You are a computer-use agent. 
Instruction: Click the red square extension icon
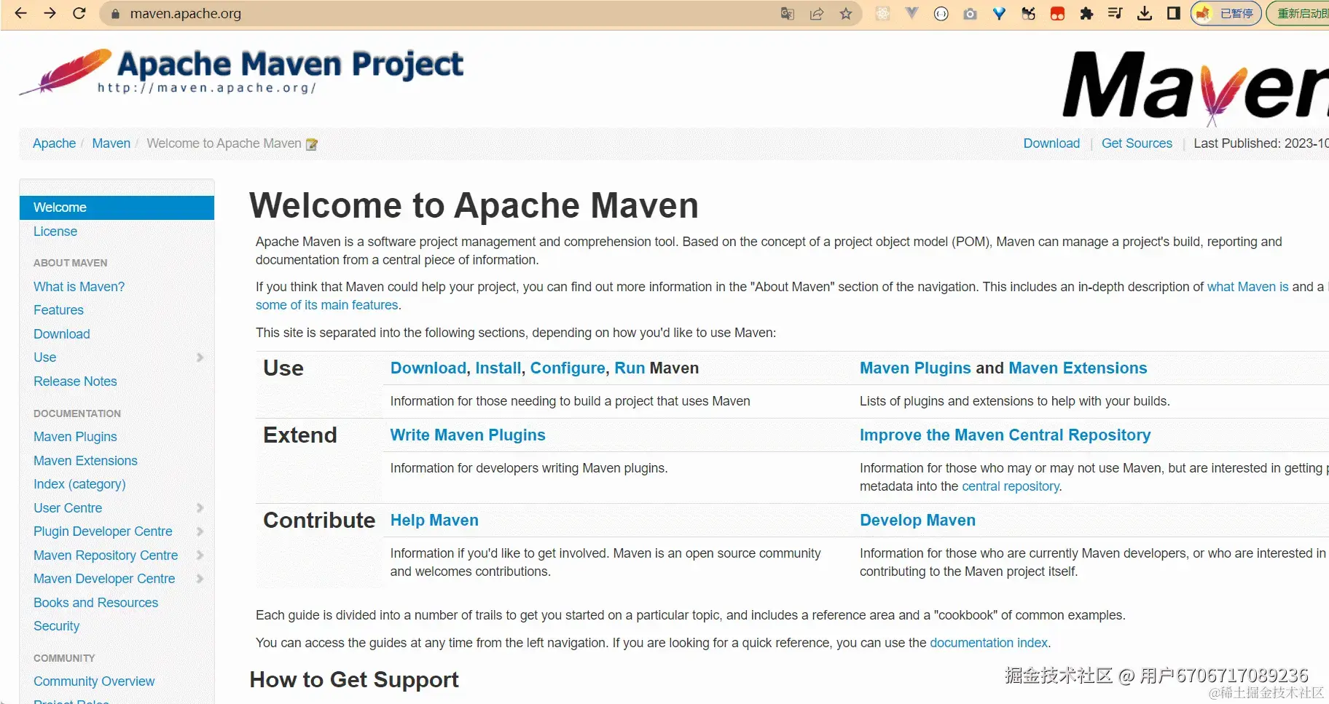coord(1057,13)
